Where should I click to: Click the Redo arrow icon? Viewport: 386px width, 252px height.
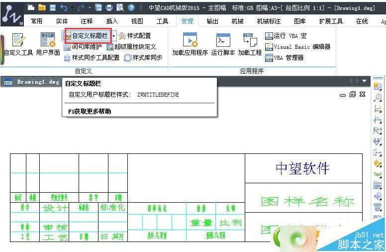[x=81, y=8]
